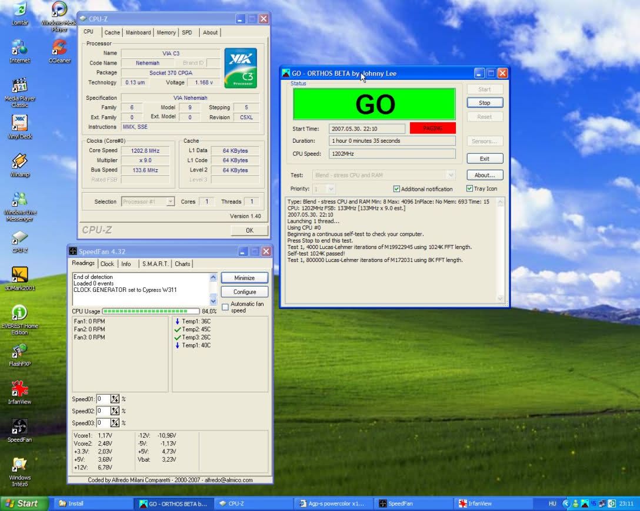Screen dimensions: 640x511
Task: Expand the Processor #1 selection dropdown
Action: (170, 201)
